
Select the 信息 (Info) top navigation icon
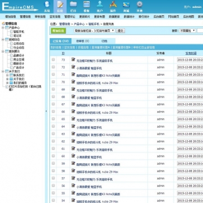pos(60,6)
